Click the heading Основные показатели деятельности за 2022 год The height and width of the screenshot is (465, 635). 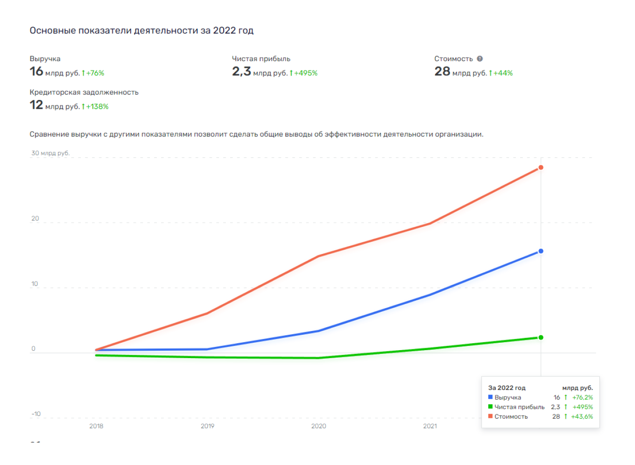point(141,31)
